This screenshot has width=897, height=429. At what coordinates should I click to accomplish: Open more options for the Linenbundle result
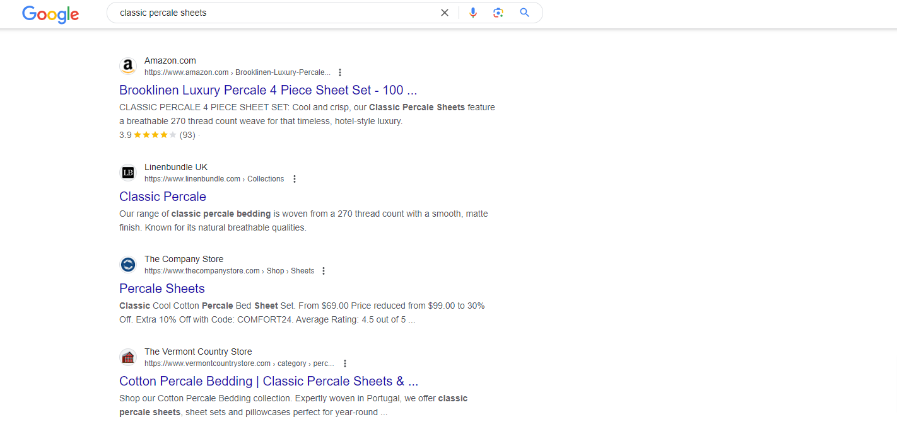[x=294, y=179]
